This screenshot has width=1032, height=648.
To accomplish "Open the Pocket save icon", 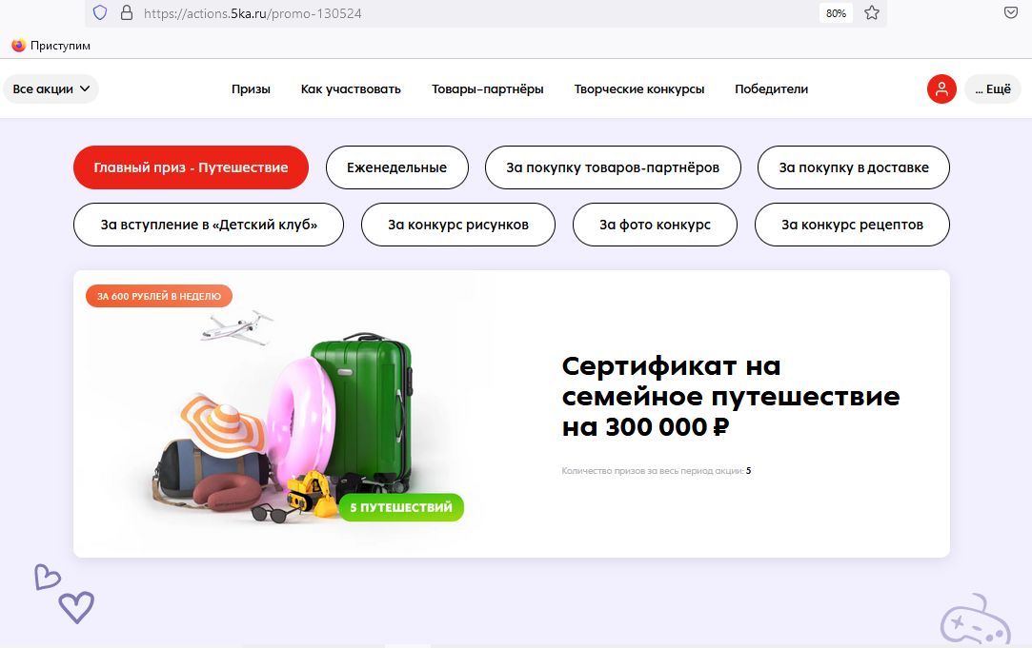I will click(x=1011, y=13).
